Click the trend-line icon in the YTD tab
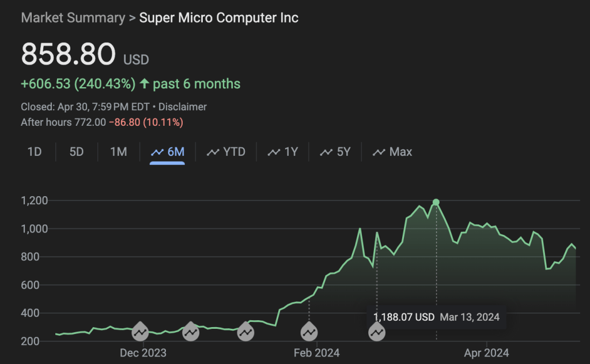The width and height of the screenshot is (590, 364). (x=213, y=152)
